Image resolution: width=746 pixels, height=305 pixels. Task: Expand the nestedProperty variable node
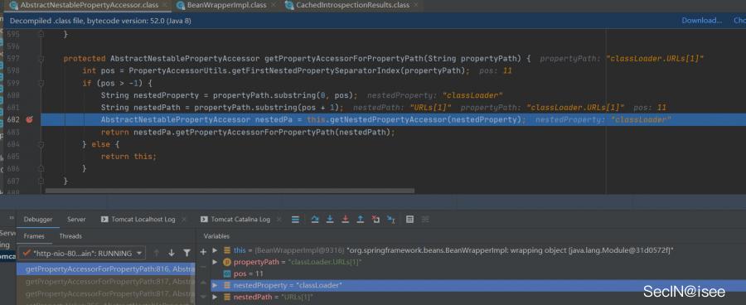click(x=215, y=285)
